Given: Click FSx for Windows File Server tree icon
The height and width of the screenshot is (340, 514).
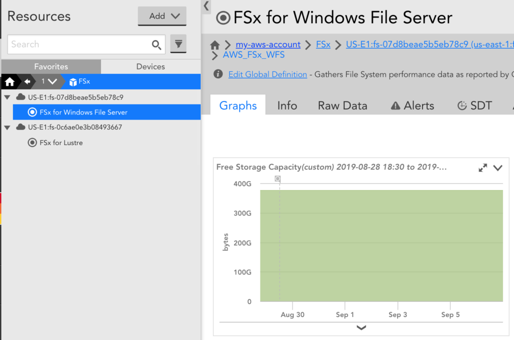Looking at the screenshot, I should (32, 112).
